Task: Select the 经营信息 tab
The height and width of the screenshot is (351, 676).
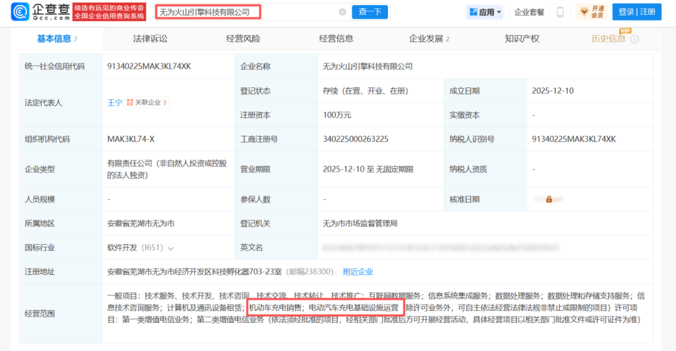Action: pyautogui.click(x=337, y=39)
